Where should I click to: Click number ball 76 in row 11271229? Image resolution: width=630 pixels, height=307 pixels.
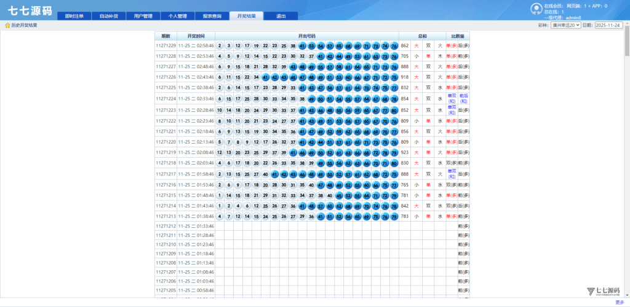click(x=394, y=45)
